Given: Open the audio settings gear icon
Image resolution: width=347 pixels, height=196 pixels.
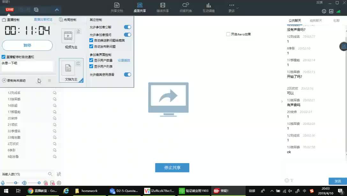Looking at the screenshot, I should [x=59, y=183].
